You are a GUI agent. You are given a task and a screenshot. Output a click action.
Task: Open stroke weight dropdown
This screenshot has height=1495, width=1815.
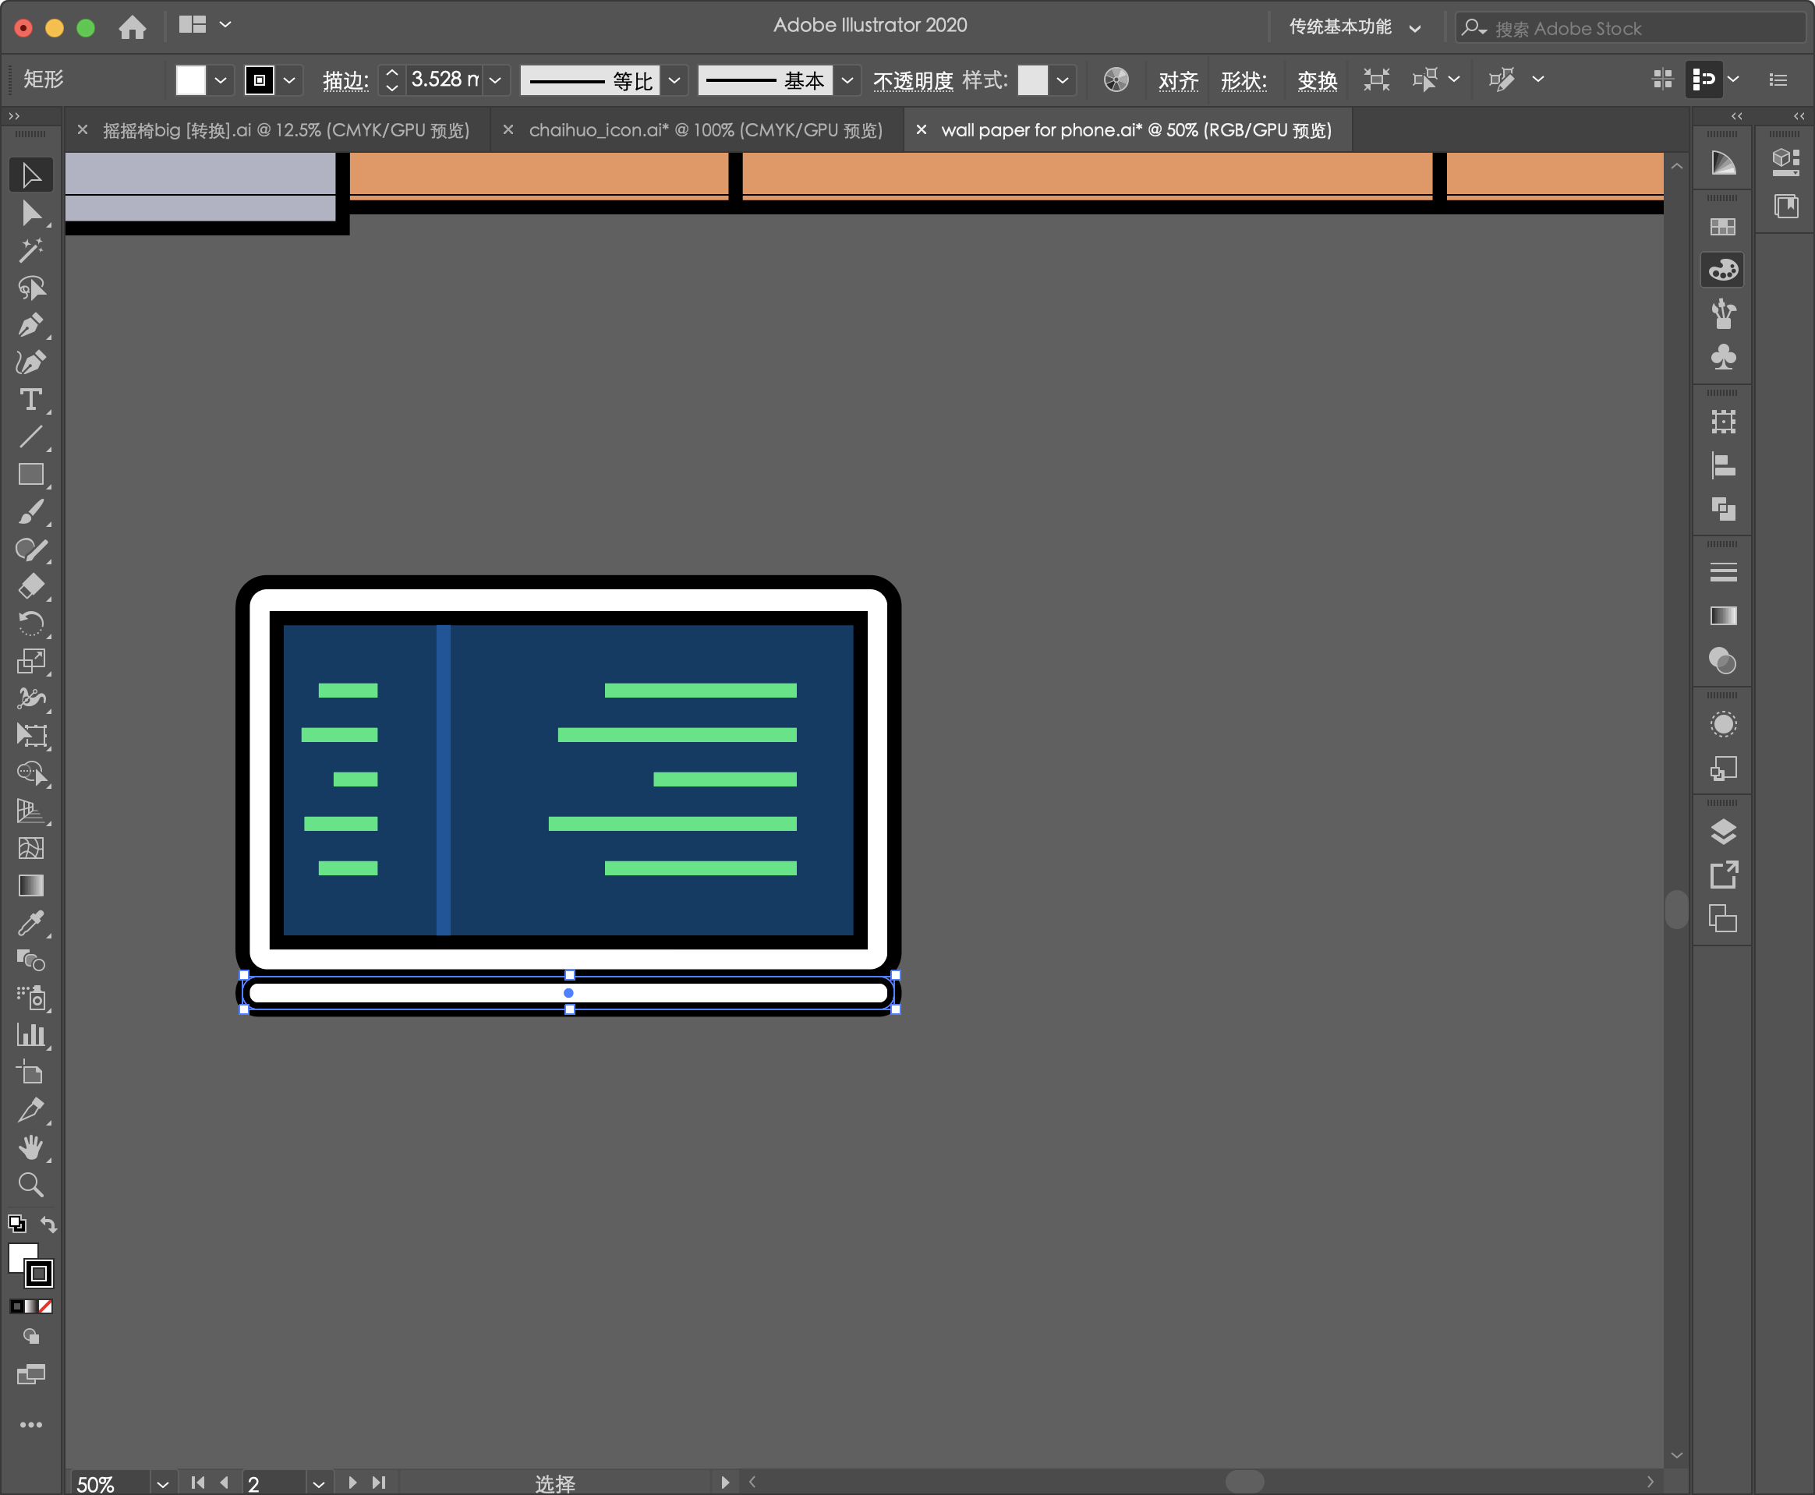point(495,80)
